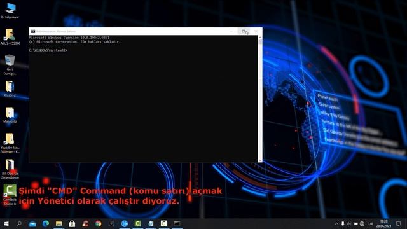
Task: Minimize the Command Prompt window
Action: [x=231, y=31]
